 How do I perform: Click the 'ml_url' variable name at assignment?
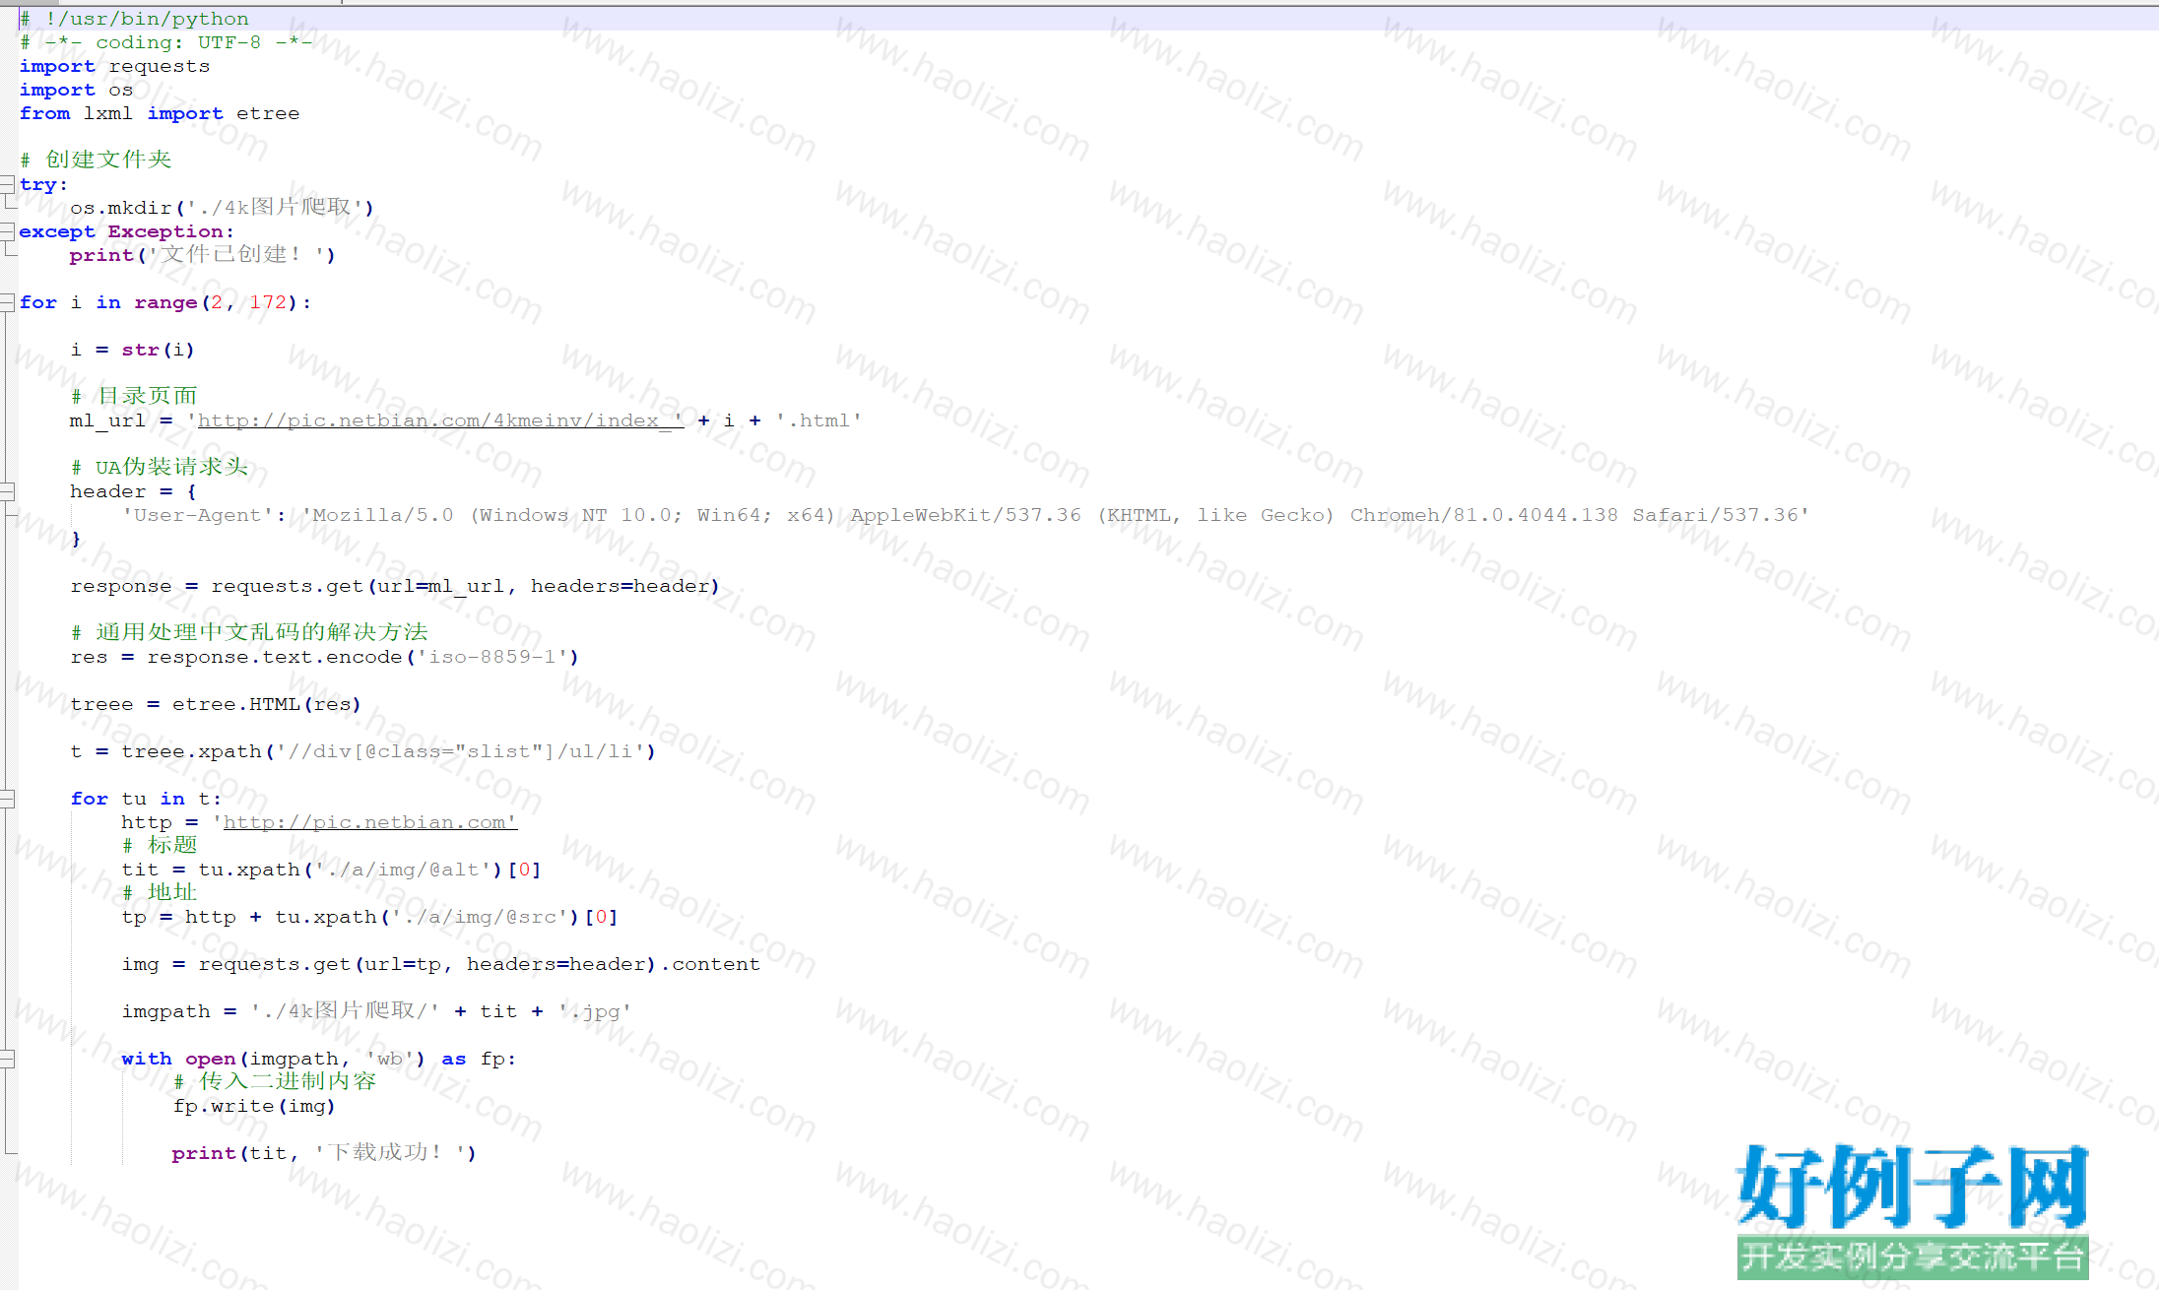point(107,420)
